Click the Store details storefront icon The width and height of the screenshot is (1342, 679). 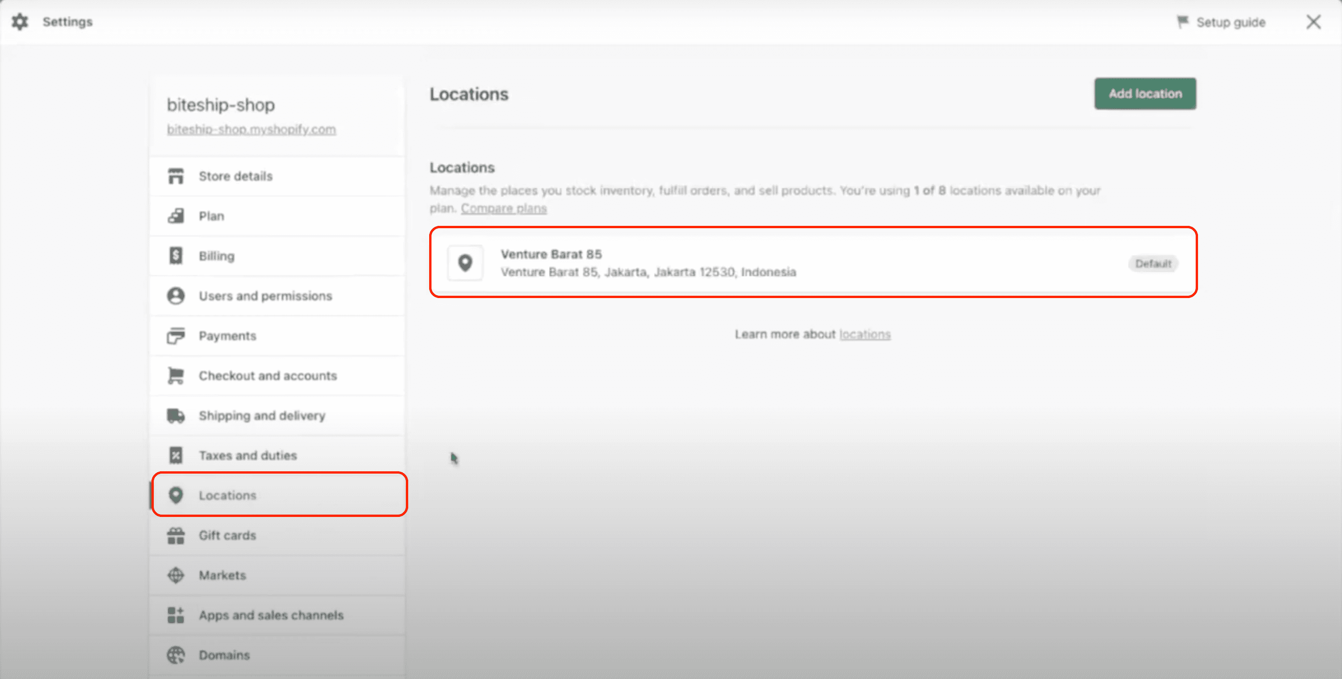pyautogui.click(x=176, y=176)
